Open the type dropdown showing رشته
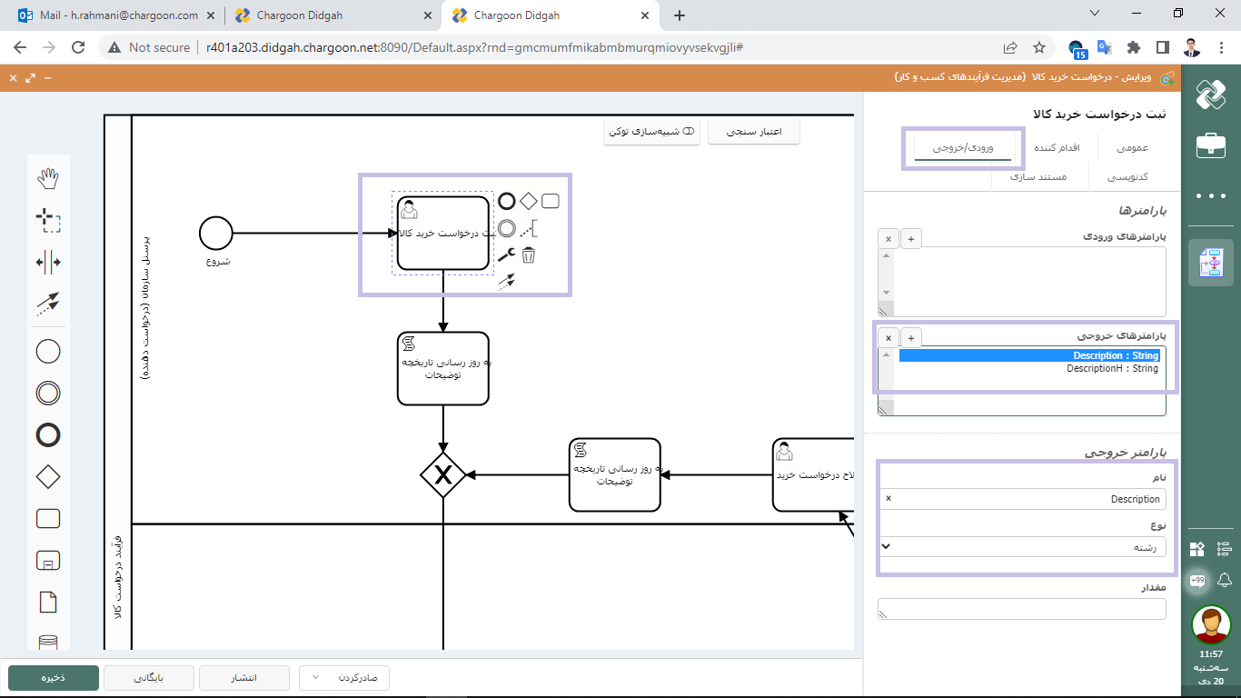 (x=1022, y=547)
